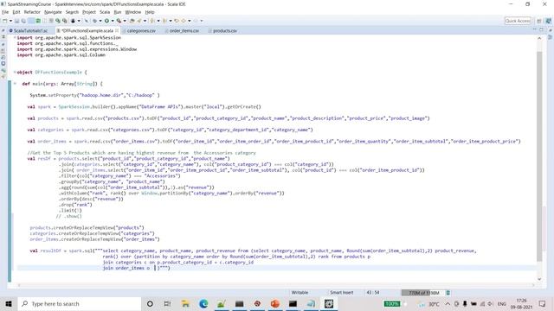The width and height of the screenshot is (554, 311).
Task: Click the editor vertical scrollbar
Action: tap(539, 155)
